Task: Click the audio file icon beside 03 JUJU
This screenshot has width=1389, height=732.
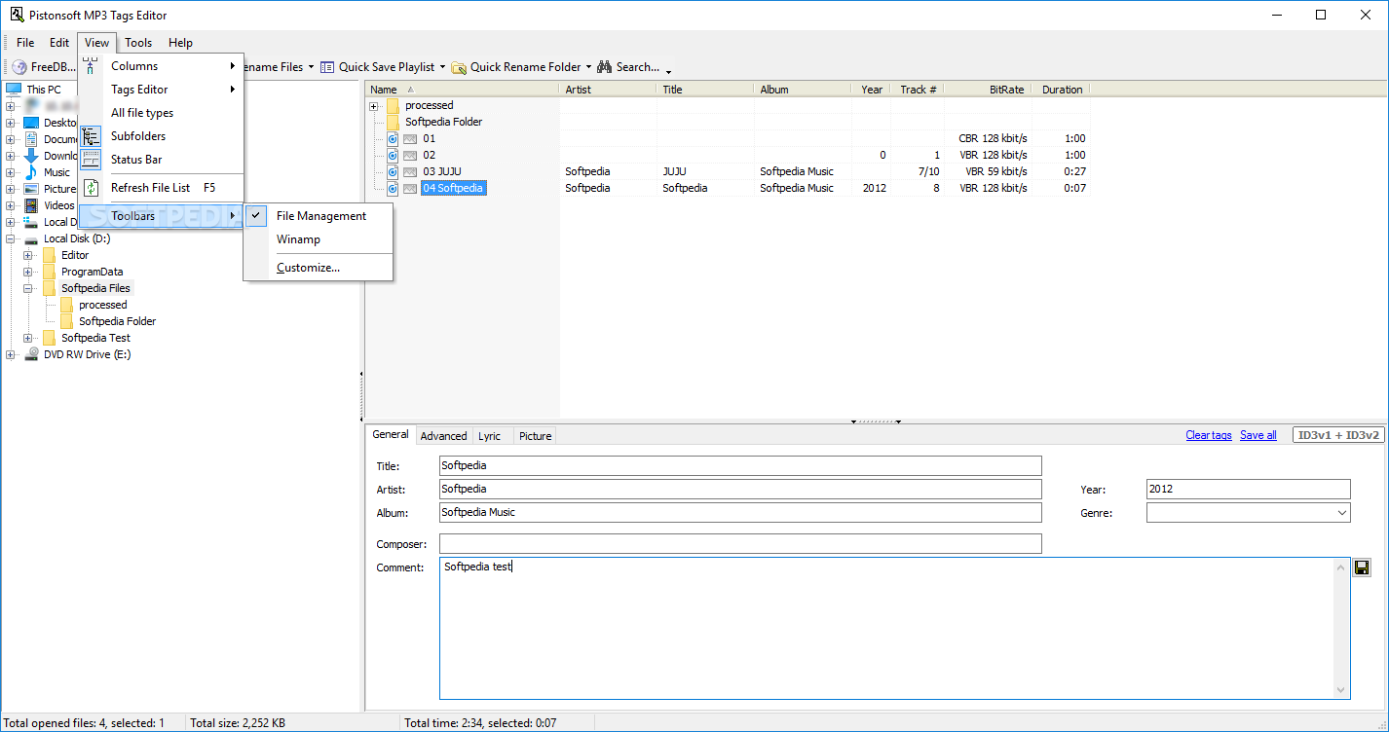Action: coord(393,172)
